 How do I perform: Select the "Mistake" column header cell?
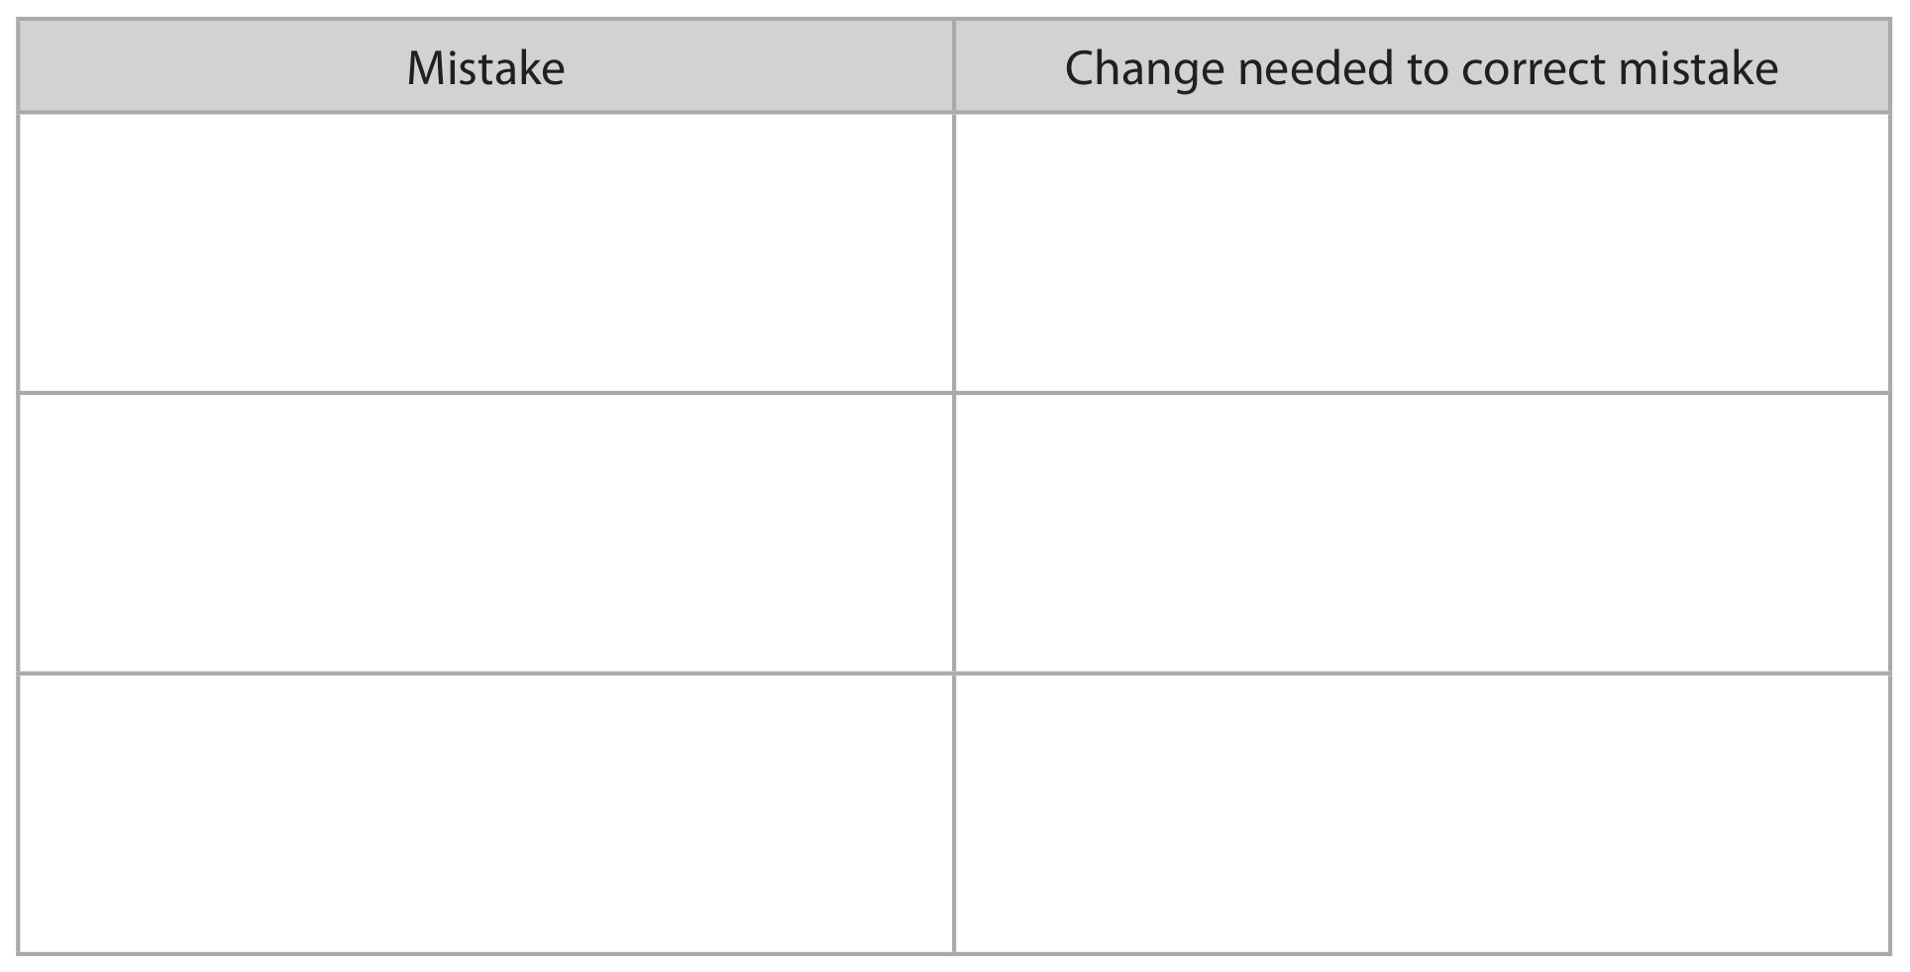tap(485, 65)
